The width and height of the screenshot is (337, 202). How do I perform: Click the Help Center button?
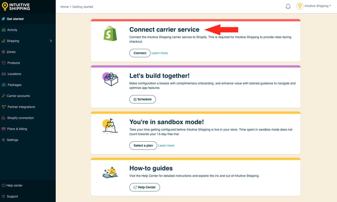coord(145,187)
